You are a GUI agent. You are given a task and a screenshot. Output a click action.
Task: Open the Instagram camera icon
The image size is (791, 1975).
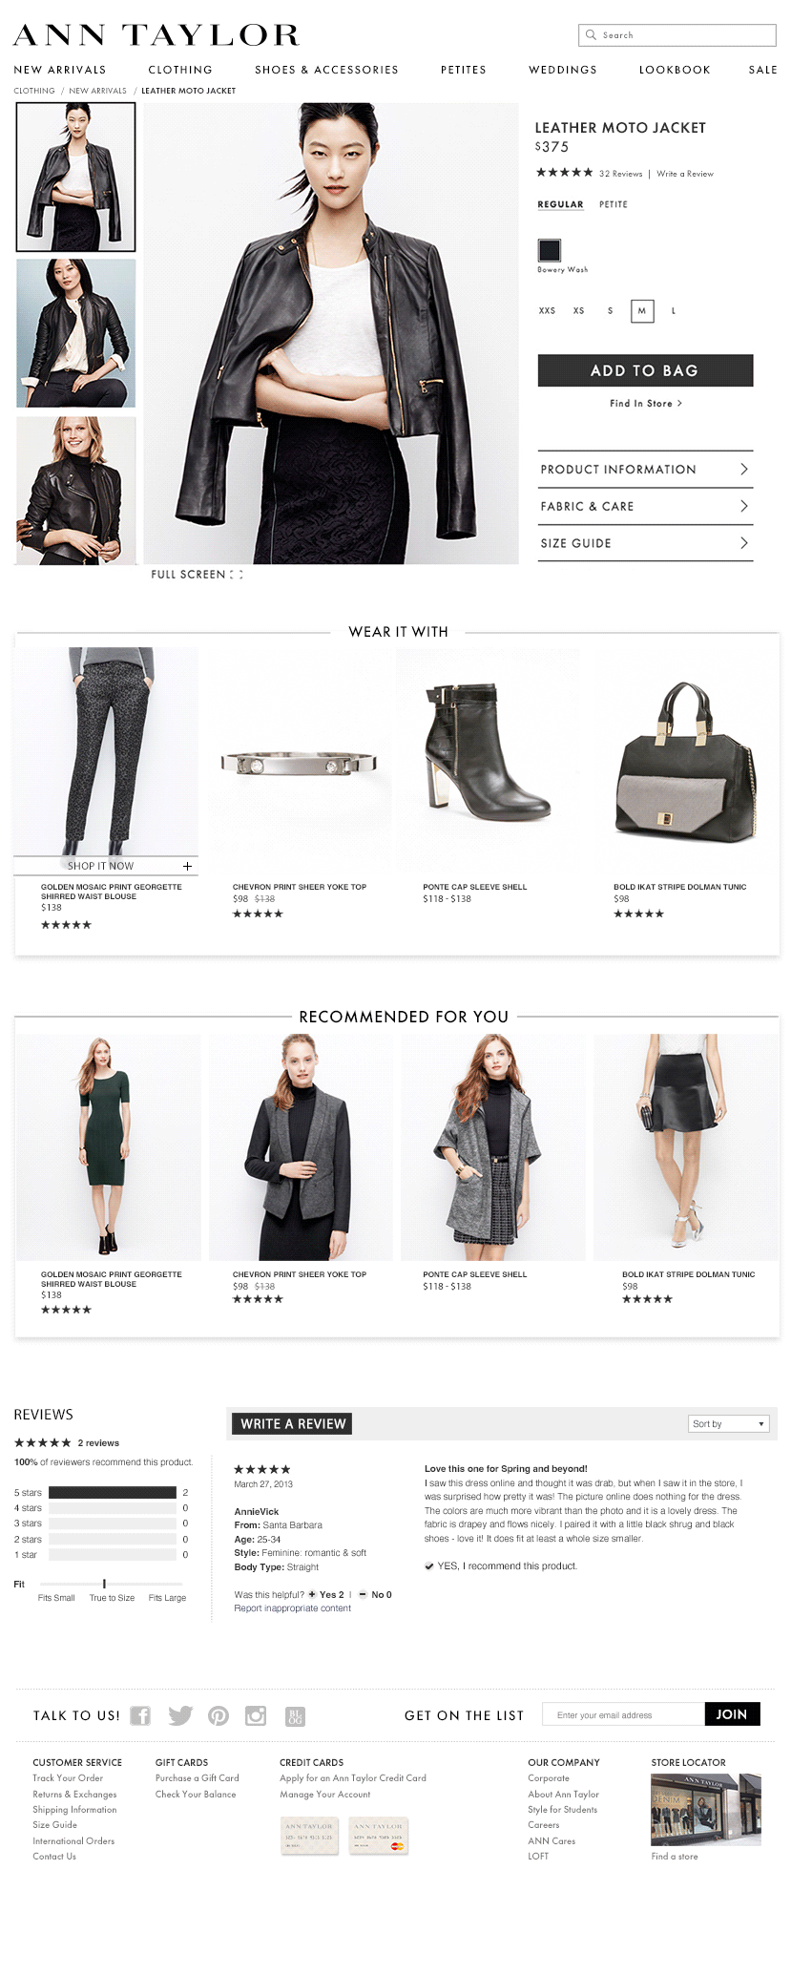[x=256, y=1715]
